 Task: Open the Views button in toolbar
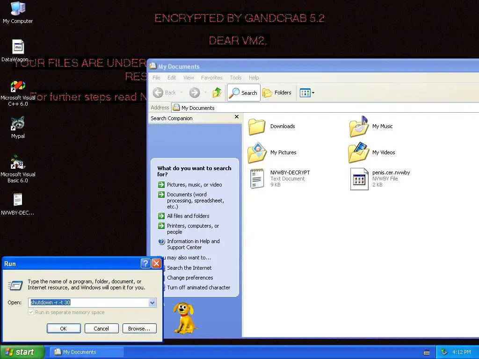point(307,93)
